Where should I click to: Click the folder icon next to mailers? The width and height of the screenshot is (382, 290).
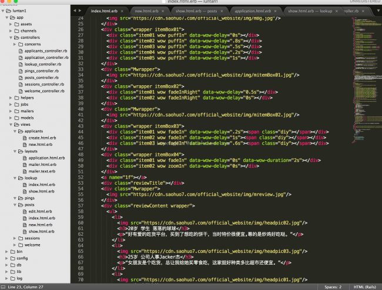(16, 111)
